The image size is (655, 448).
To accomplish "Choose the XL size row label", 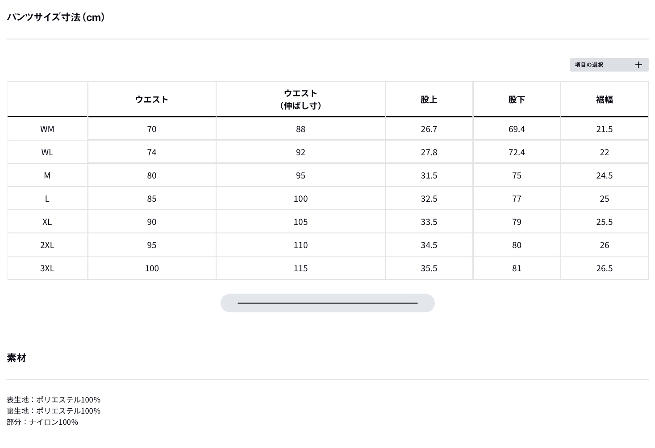I will pos(47,222).
